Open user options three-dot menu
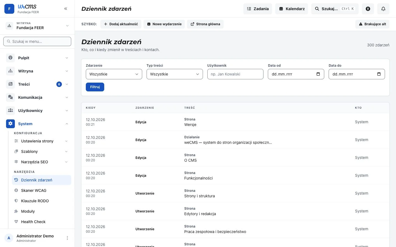Image resolution: width=396 pixels, height=247 pixels. (x=67, y=238)
